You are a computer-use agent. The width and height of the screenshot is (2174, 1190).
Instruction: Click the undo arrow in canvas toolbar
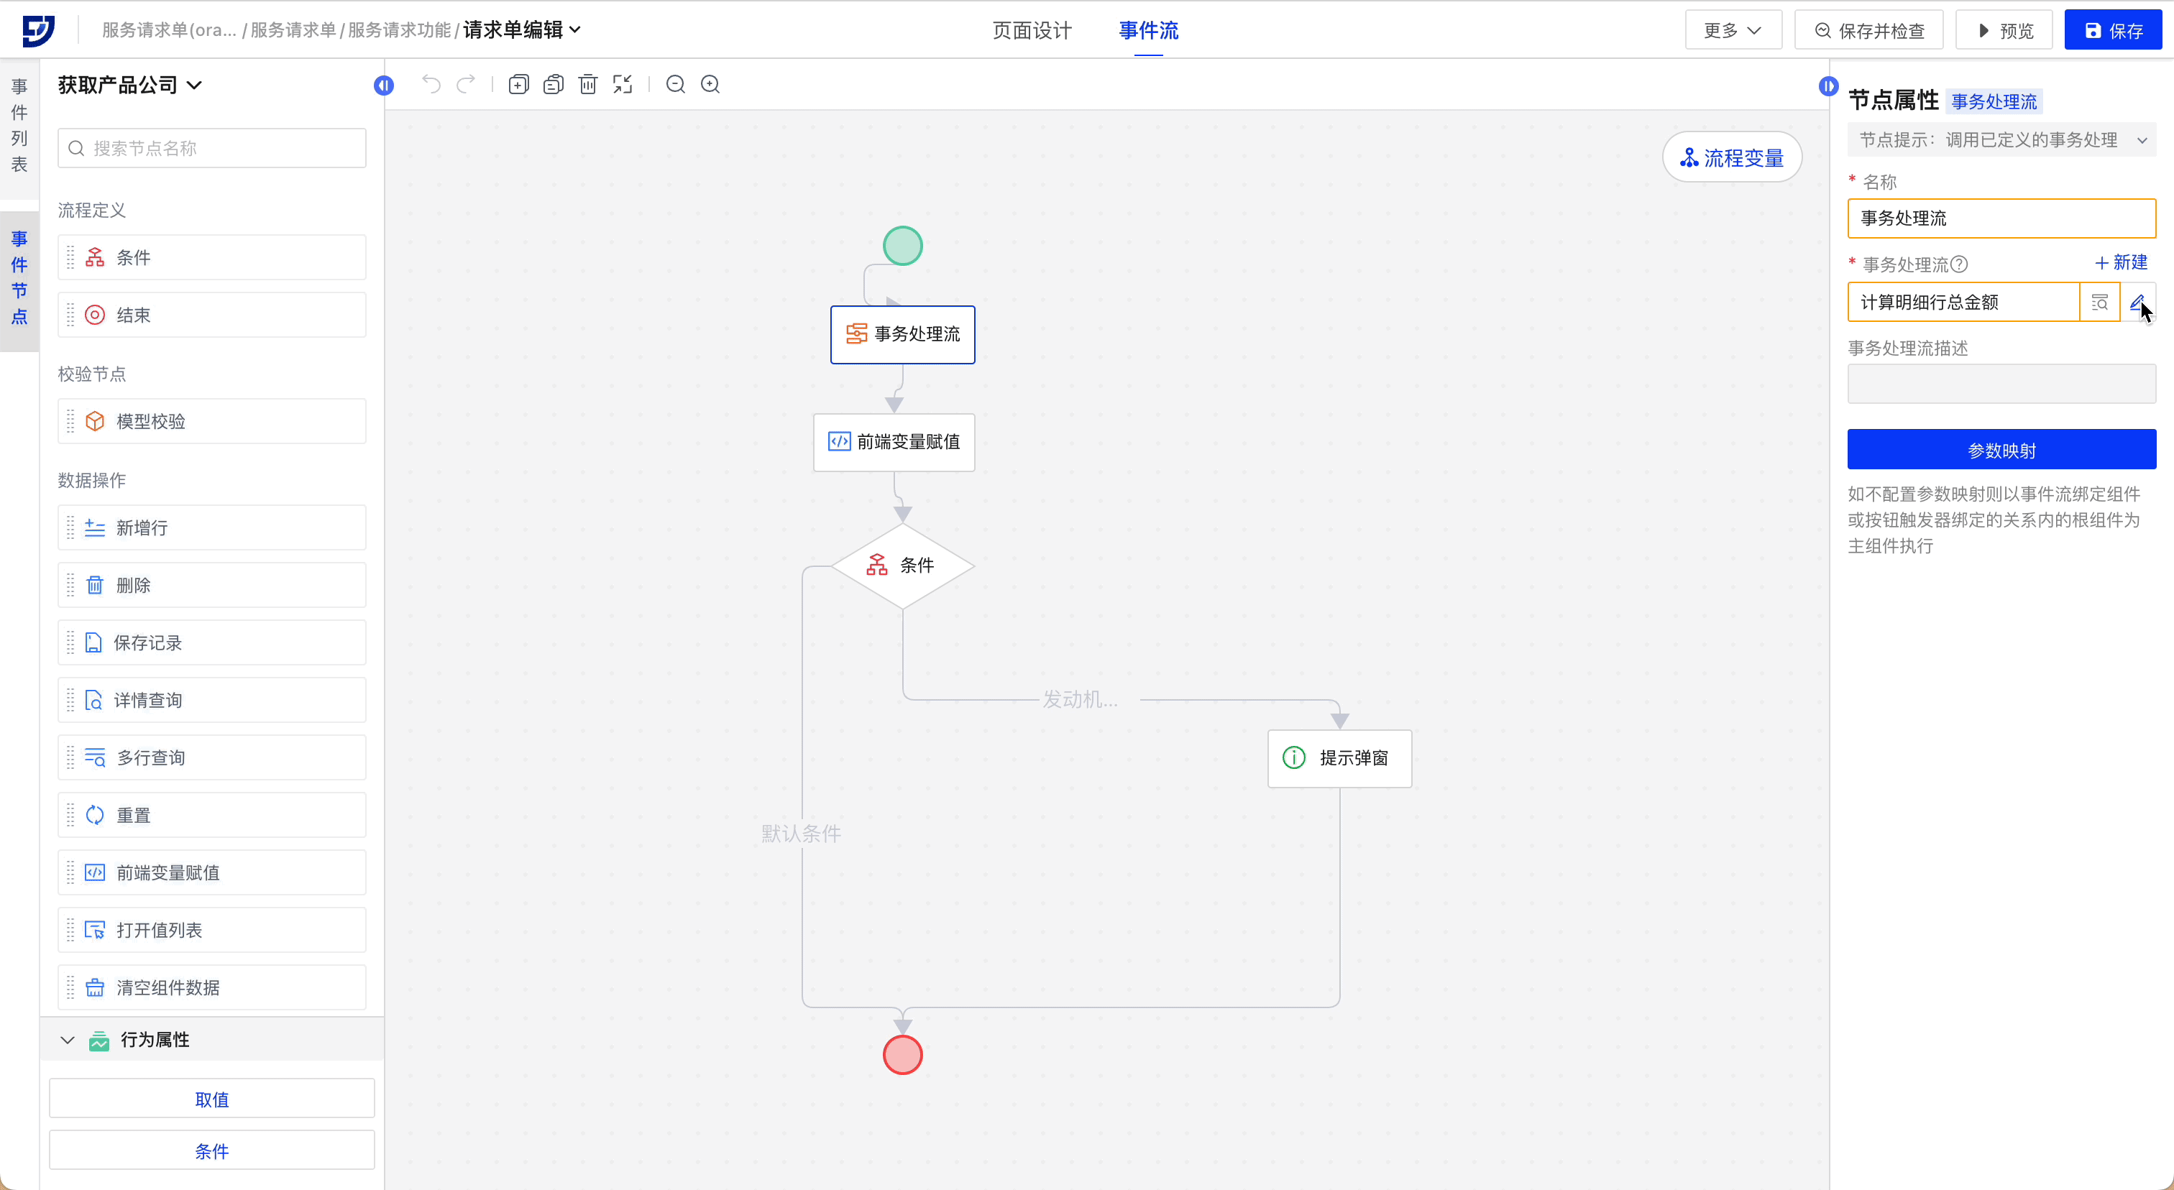pos(431,84)
